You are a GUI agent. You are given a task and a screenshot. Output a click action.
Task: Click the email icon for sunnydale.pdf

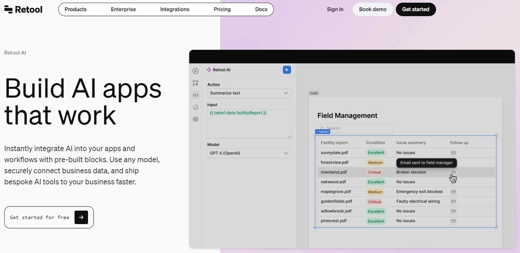453,153
